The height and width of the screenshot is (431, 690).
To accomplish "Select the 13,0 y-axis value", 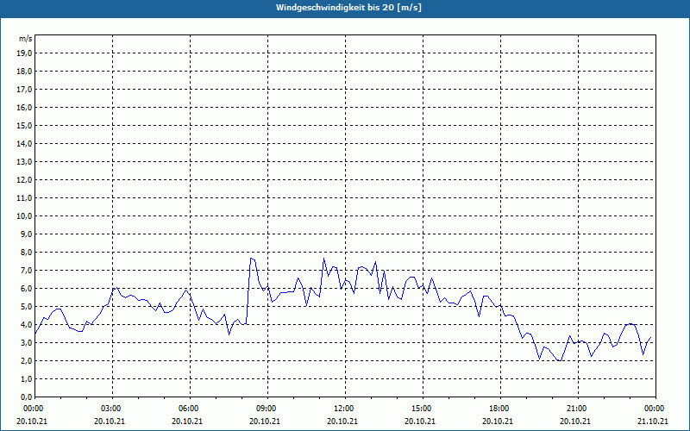I will click(x=24, y=162).
